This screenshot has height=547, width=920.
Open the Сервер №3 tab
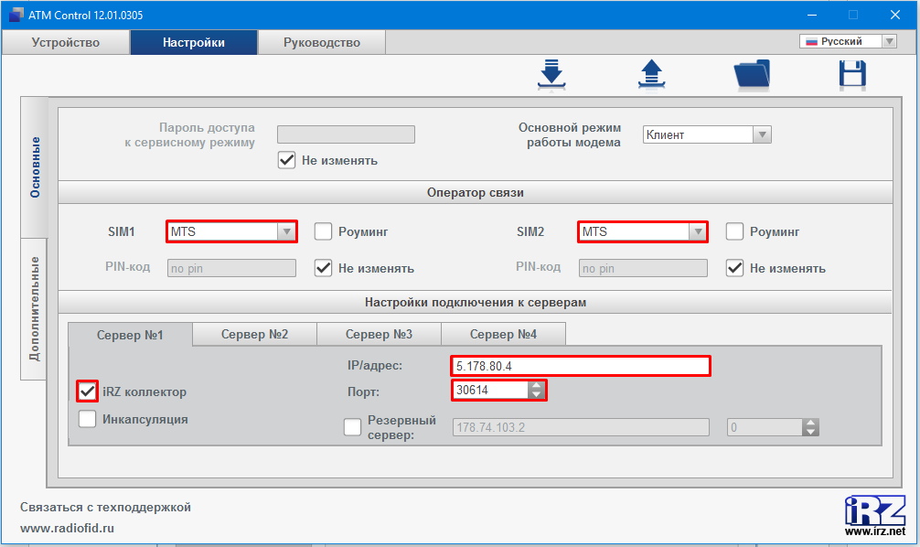379,334
